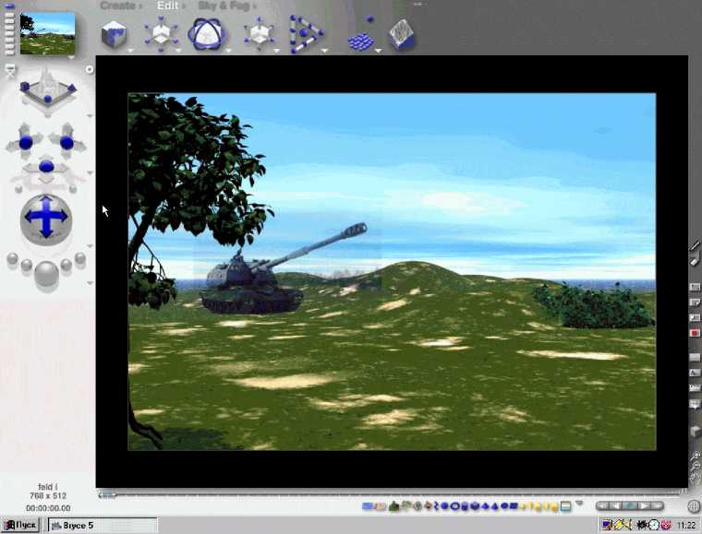Click the camera XY cross control
The image size is (702, 534).
[x=25, y=142]
